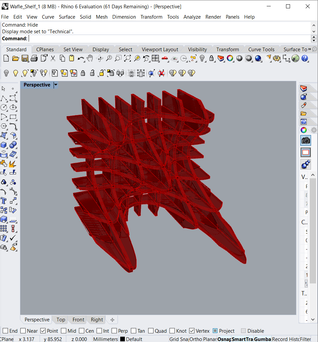Image resolution: width=318 pixels, height=342 pixels.
Task: Open the Layers panel tab icon
Action: [x=303, y=88]
